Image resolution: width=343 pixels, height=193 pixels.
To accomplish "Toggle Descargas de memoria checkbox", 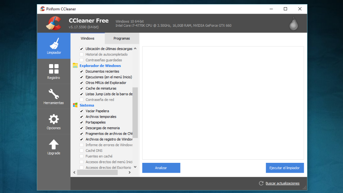I will 82,128.
